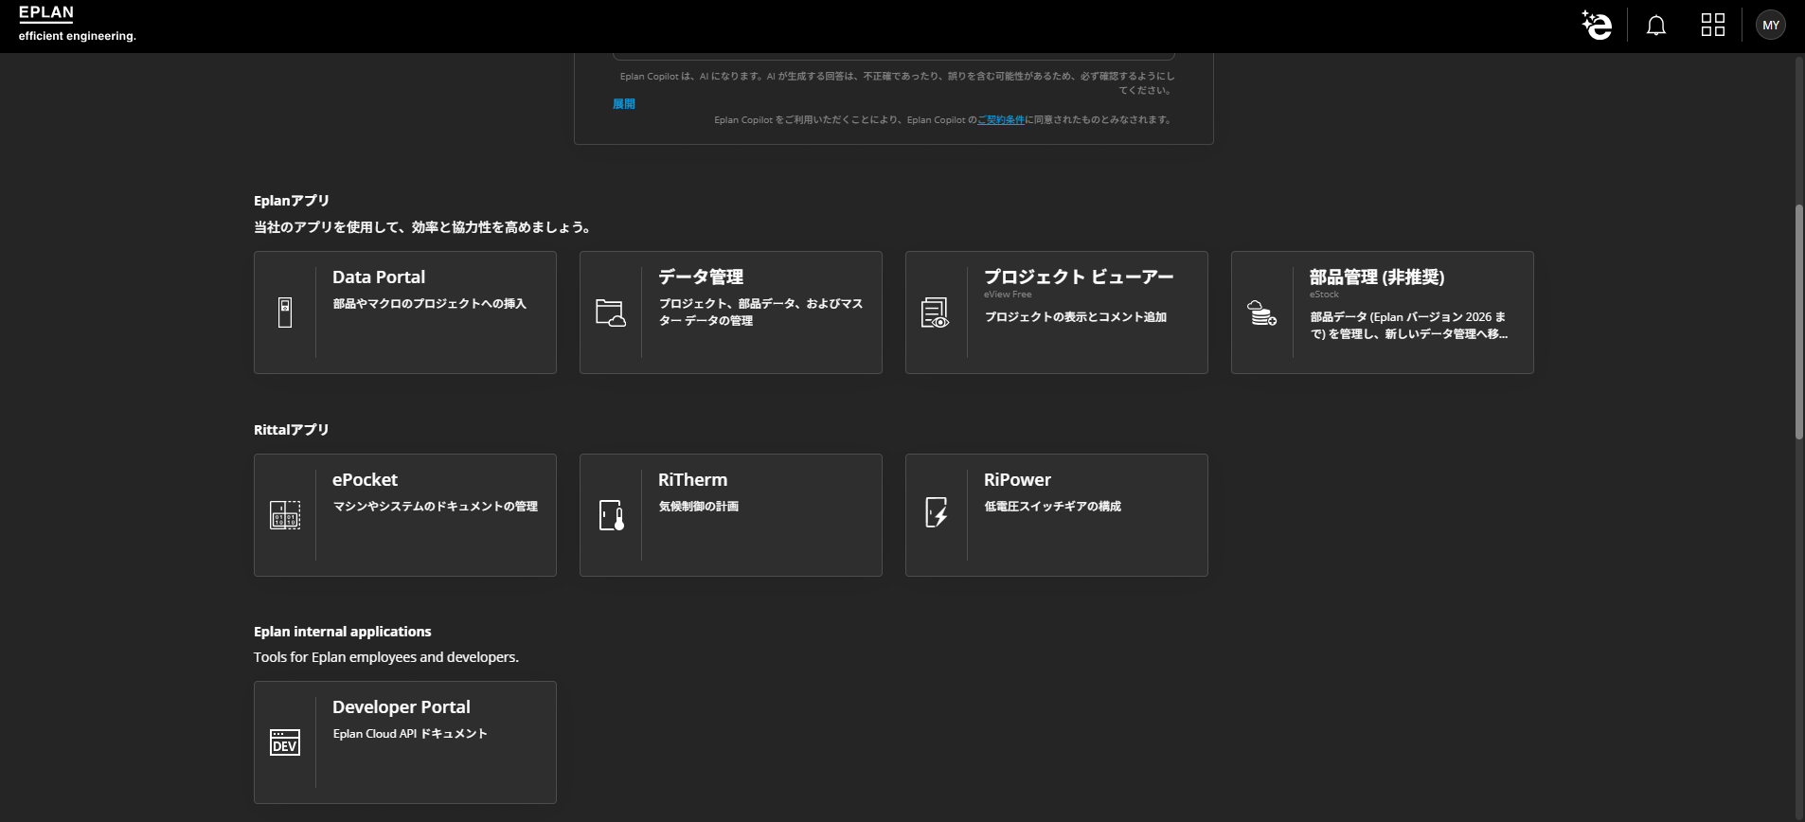Click the Data Portal card icon
1805x822 pixels.
pos(285,313)
